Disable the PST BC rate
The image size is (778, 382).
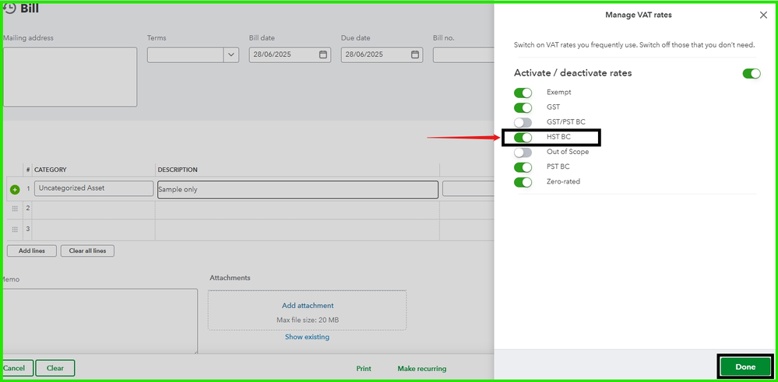point(523,167)
